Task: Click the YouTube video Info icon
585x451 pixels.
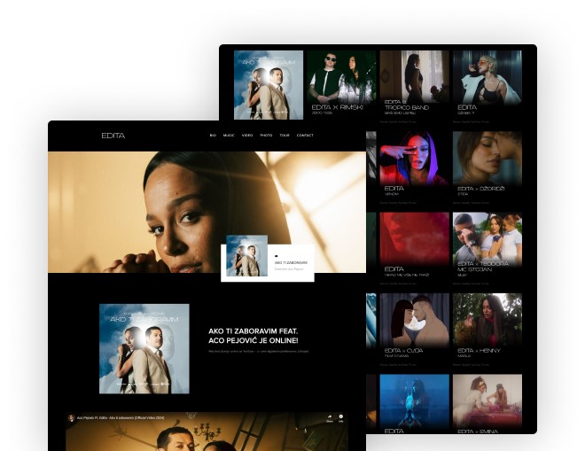Action: [x=341, y=416]
